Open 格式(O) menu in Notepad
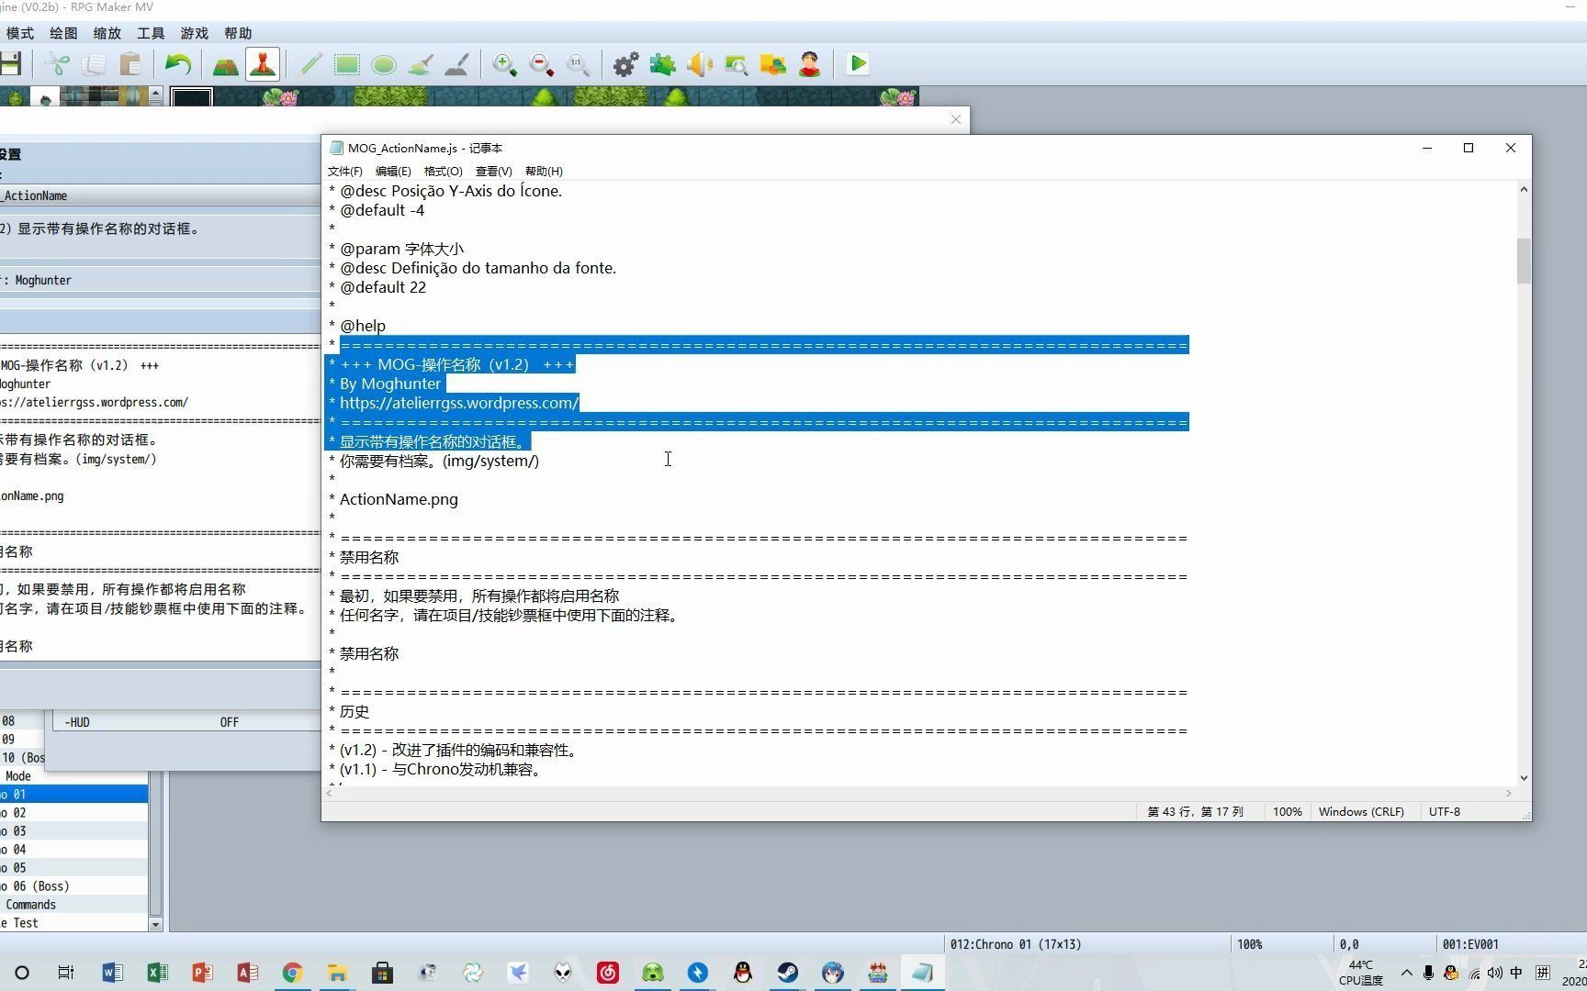The width and height of the screenshot is (1587, 991). (444, 172)
